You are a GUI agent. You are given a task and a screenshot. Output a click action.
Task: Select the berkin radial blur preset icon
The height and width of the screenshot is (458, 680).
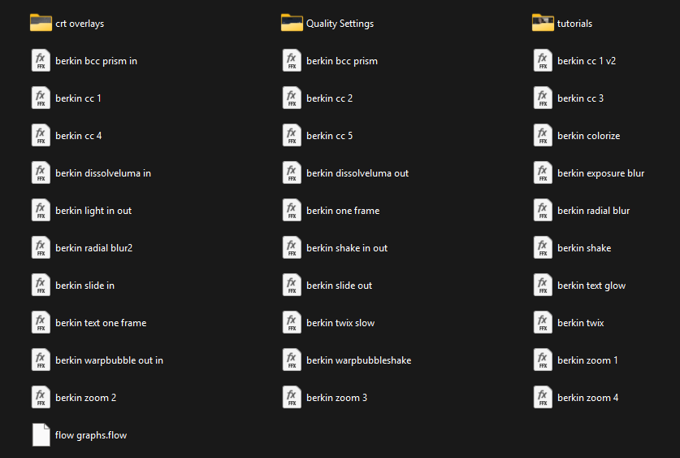pos(543,211)
